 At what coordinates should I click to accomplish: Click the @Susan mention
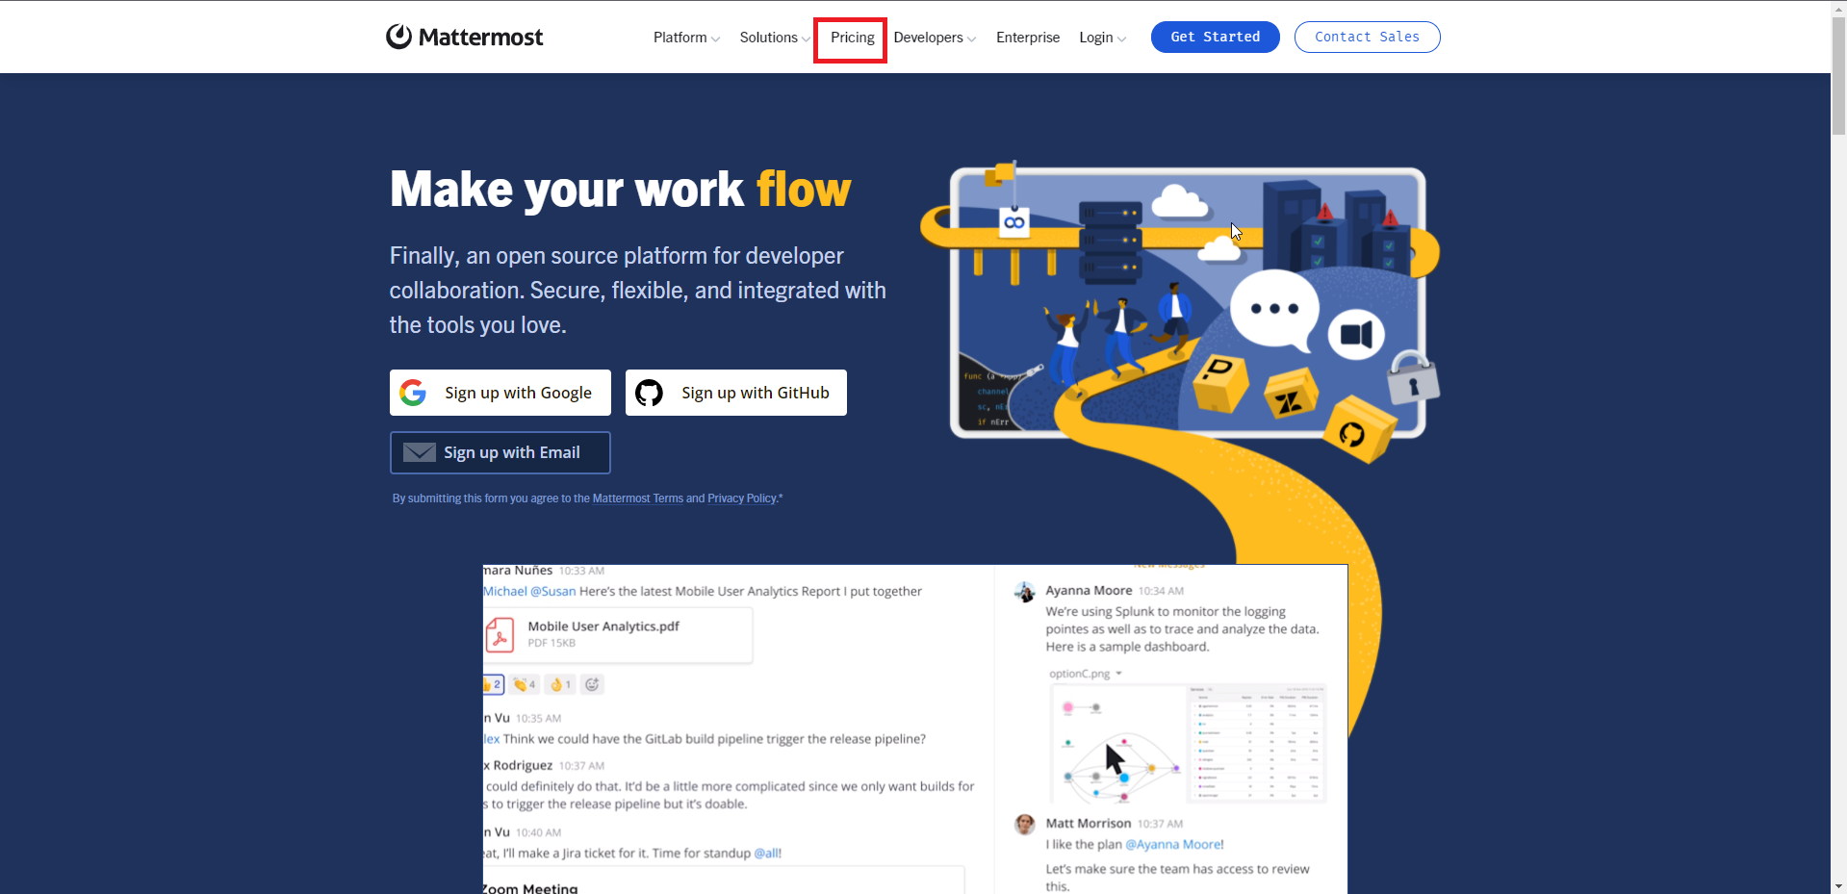pos(553,591)
